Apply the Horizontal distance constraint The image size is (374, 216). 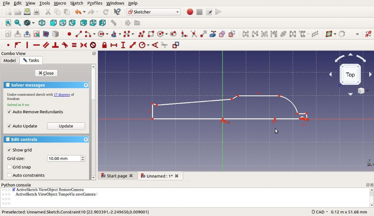(114, 45)
